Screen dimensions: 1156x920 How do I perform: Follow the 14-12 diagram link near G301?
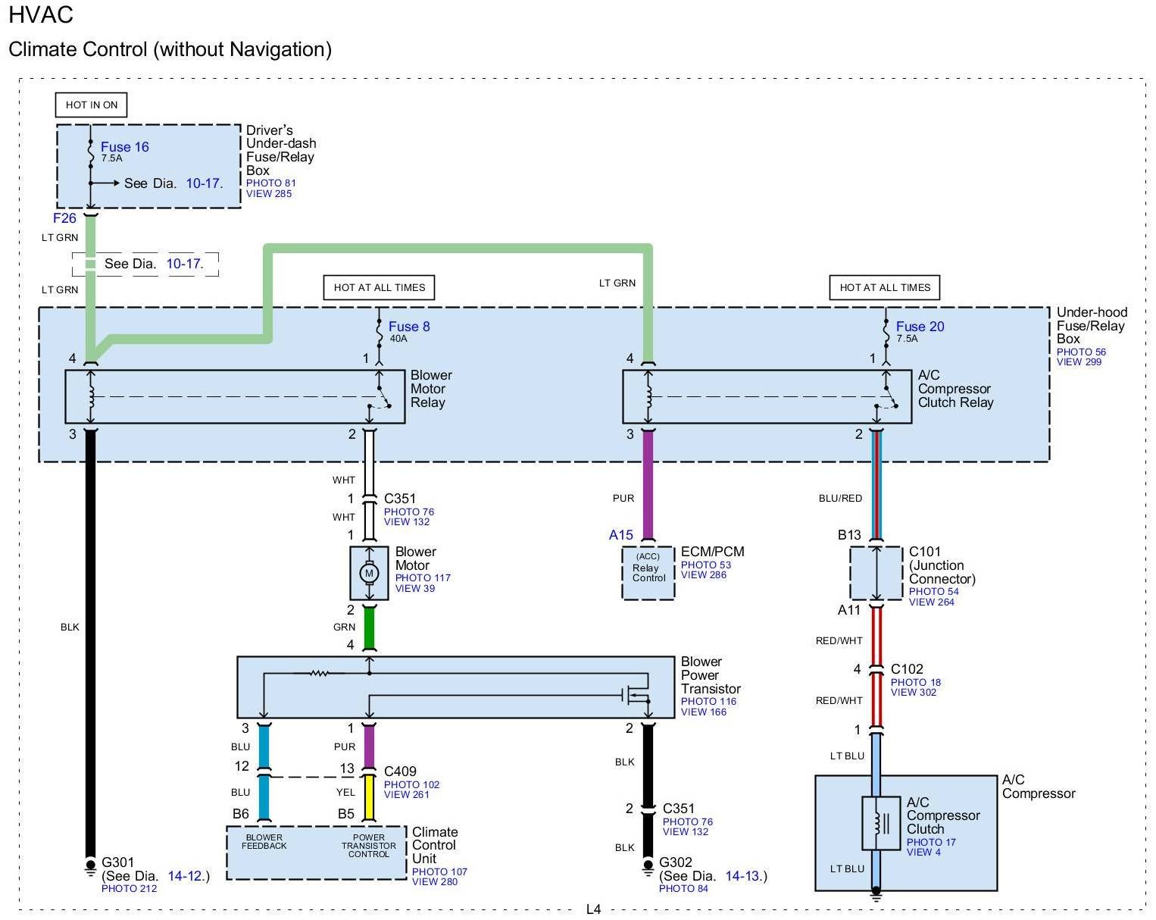click(x=185, y=876)
